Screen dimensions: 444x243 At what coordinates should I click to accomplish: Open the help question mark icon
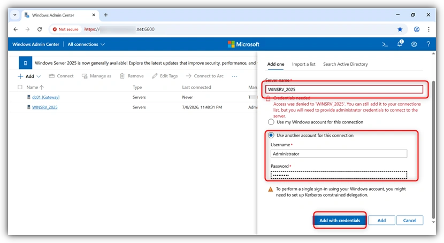pyautogui.click(x=428, y=44)
